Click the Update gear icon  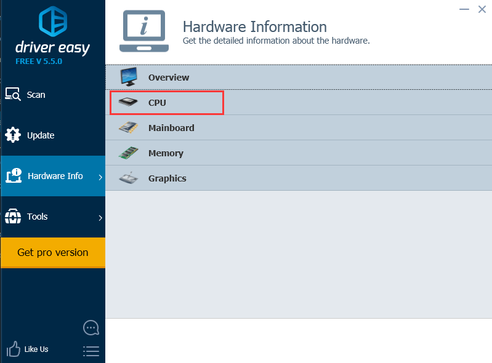coord(13,135)
